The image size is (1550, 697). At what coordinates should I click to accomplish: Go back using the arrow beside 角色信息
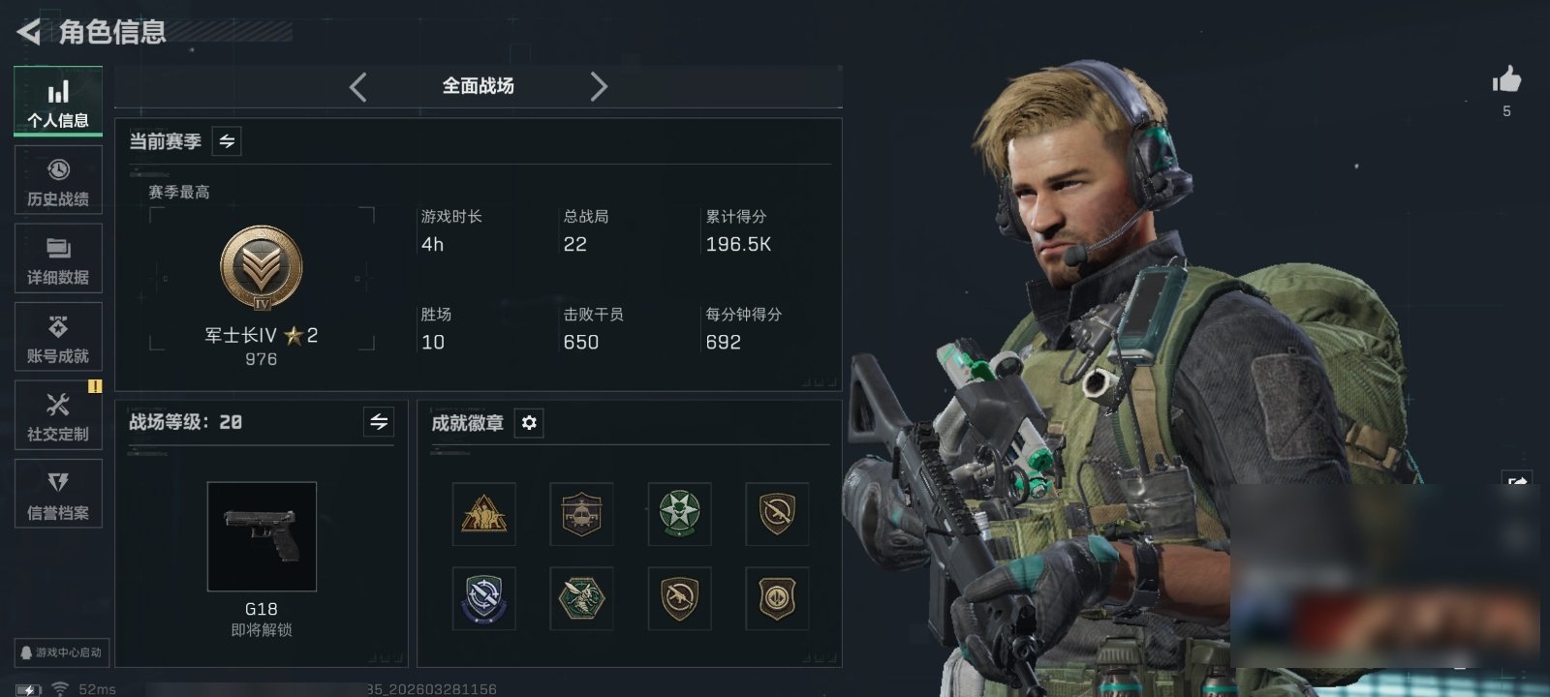click(x=29, y=32)
